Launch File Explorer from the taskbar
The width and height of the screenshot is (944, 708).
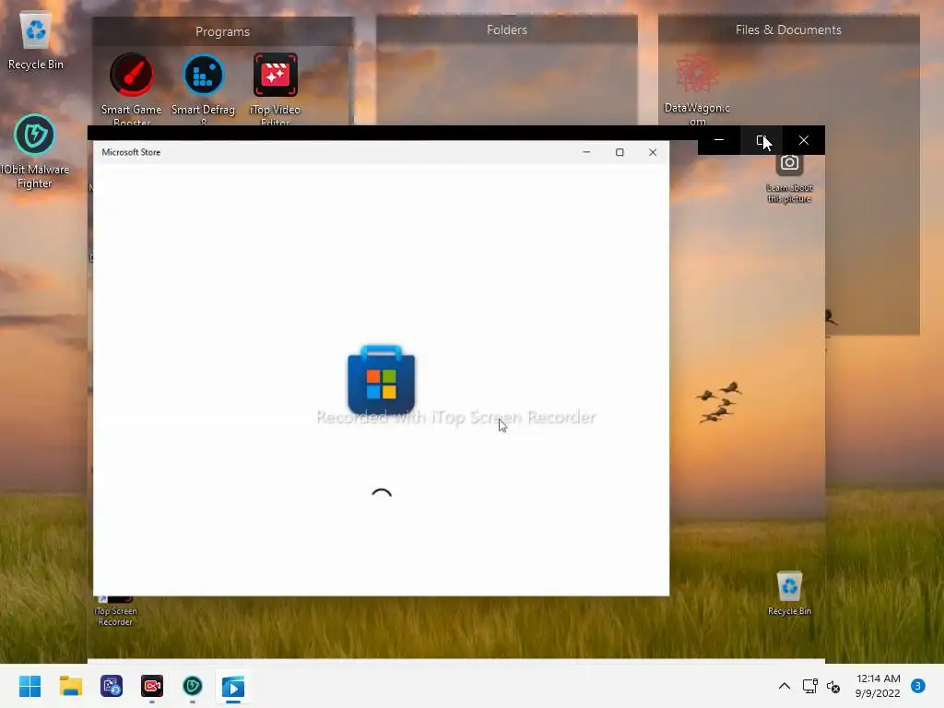[70, 686]
